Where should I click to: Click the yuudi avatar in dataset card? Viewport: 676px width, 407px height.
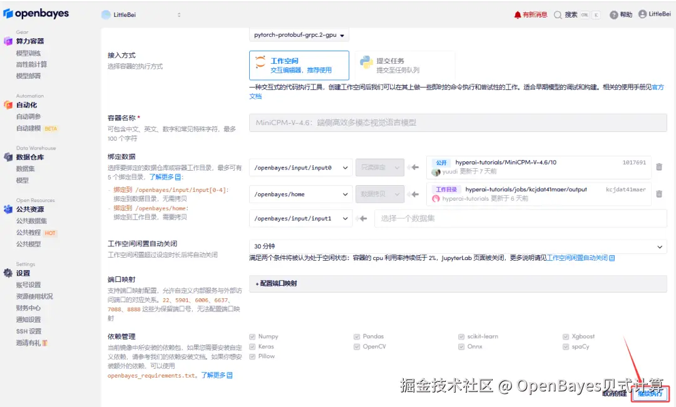tap(436, 172)
